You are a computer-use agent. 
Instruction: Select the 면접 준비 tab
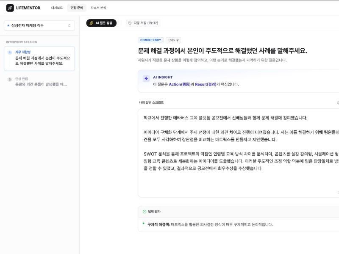click(x=77, y=8)
